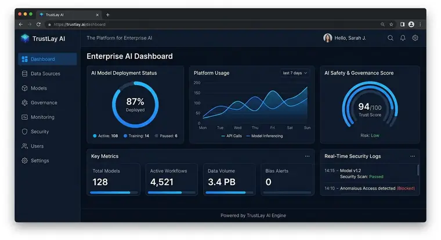Open the Models section
Screen dimensions: 441x240
[x=47, y=88]
